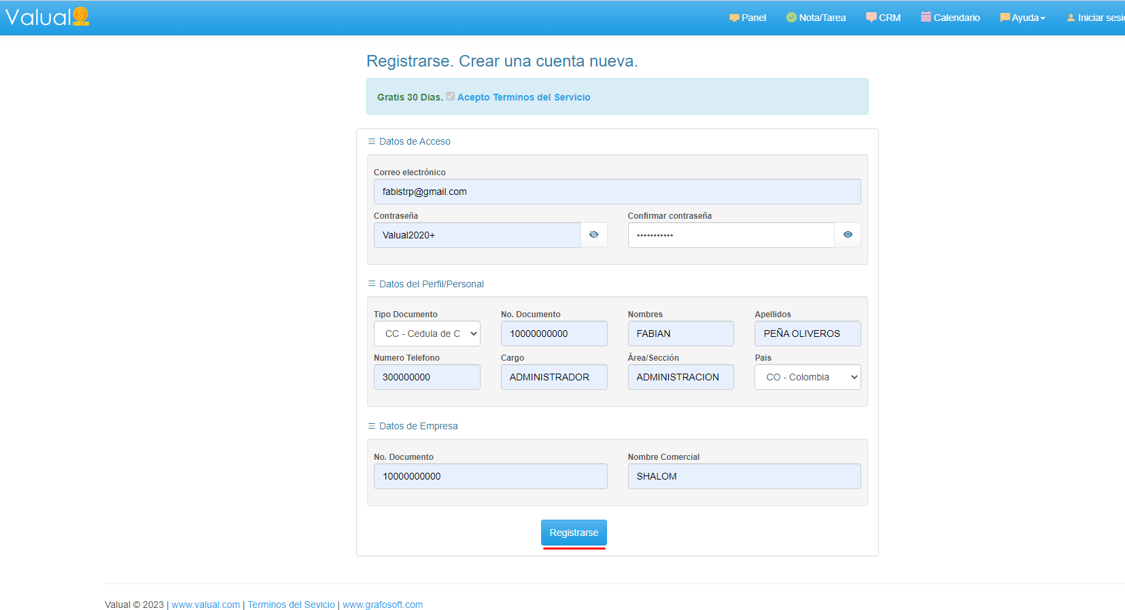
Task: Open the CRM section
Action: click(883, 18)
